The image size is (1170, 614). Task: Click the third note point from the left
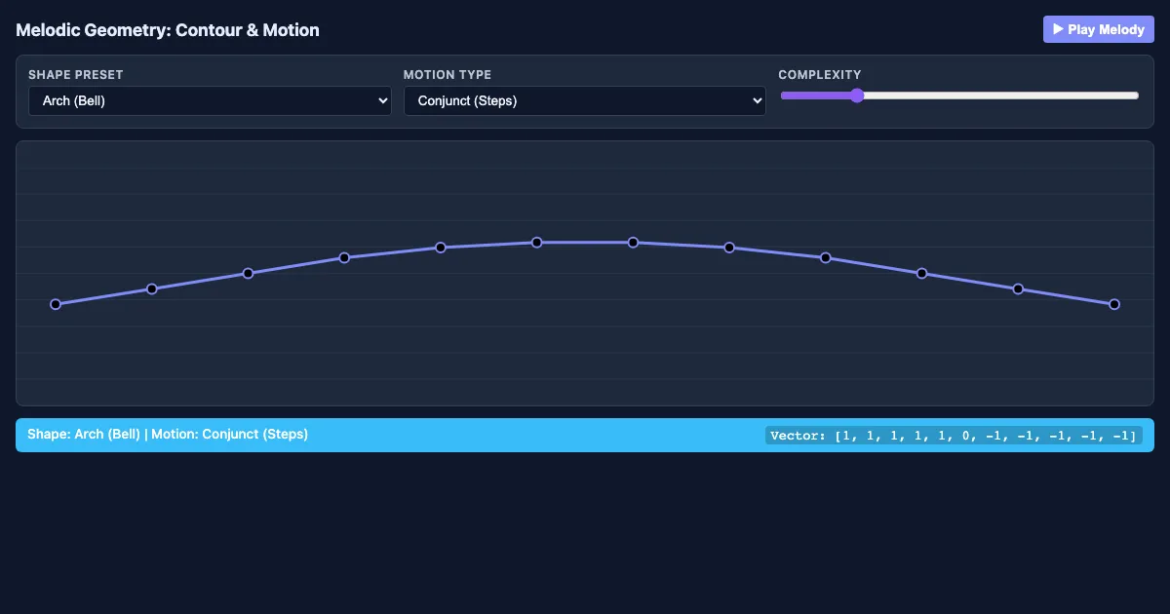pos(248,273)
